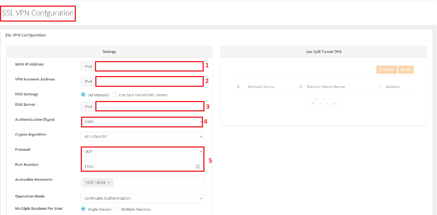The height and width of the screenshot is (215, 437).
Task: Open the Authentication Digest dropdown
Action: [142, 121]
